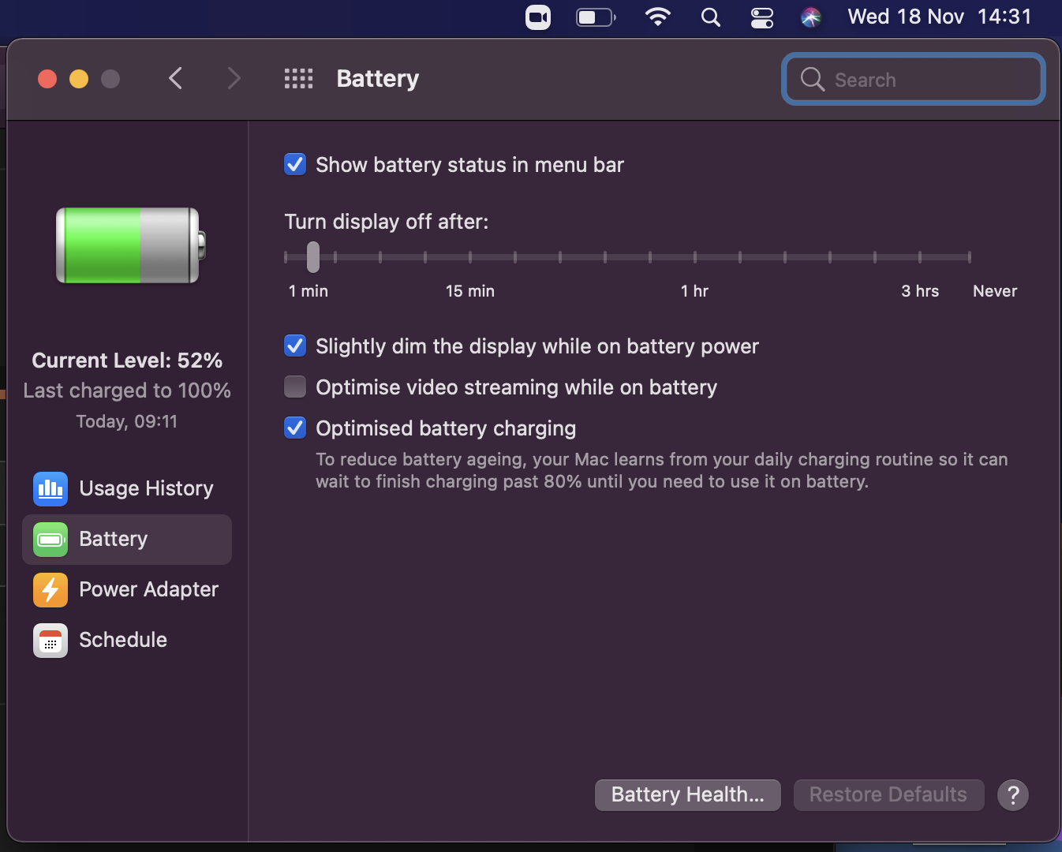Screen dimensions: 1062x852
Task: Activate Siri from the menu bar
Action: tap(810, 17)
